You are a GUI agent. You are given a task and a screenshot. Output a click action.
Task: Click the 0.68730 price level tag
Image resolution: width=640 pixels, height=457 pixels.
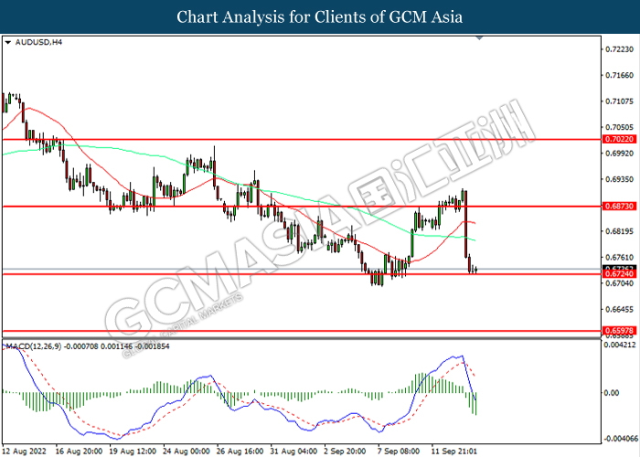click(x=619, y=206)
